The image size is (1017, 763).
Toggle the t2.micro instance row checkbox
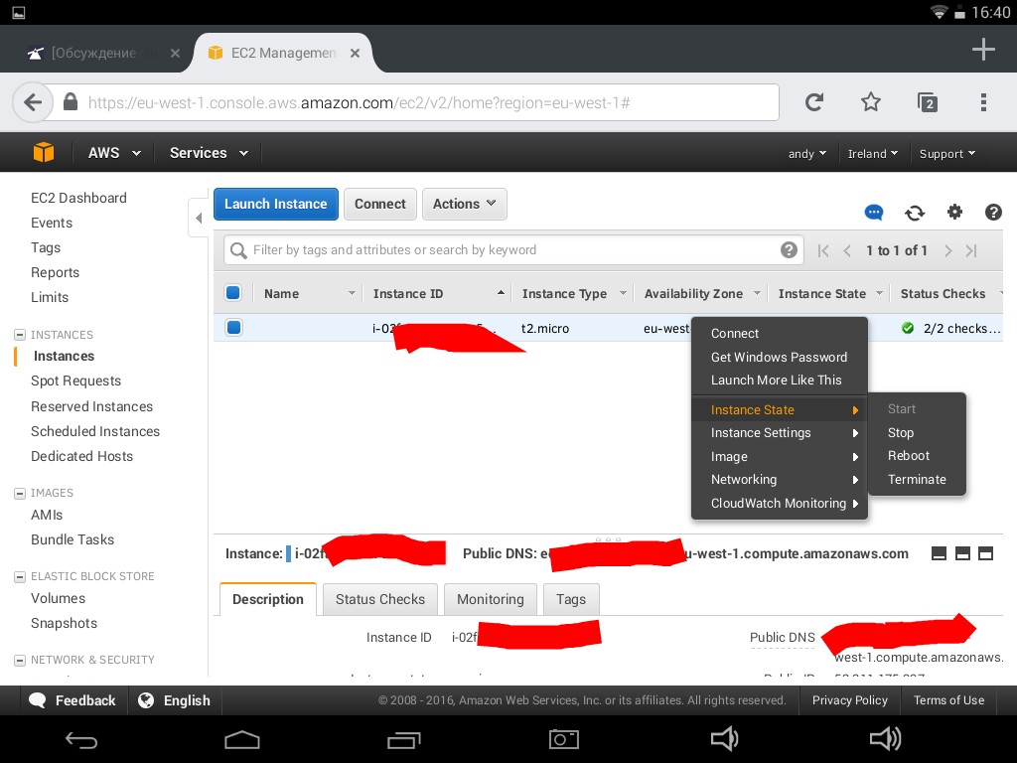pyautogui.click(x=233, y=328)
